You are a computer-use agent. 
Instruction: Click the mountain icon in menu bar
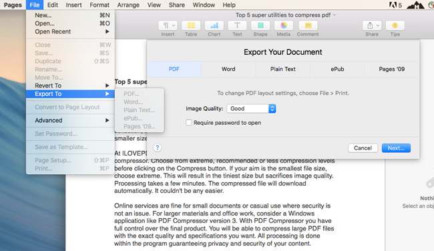point(415,5)
